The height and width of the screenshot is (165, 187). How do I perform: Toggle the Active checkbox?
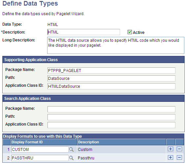[130, 32]
